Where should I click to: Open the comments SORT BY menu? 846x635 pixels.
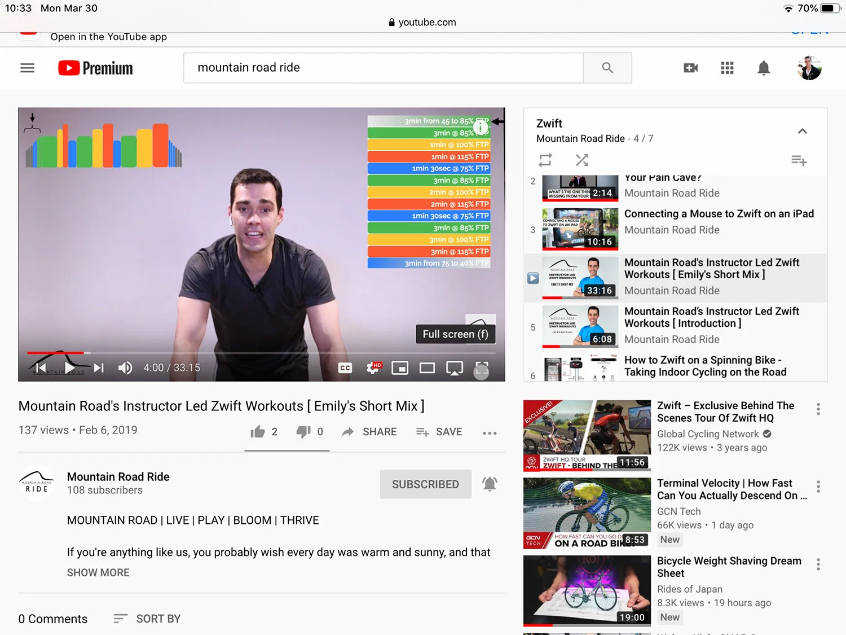[x=147, y=619]
